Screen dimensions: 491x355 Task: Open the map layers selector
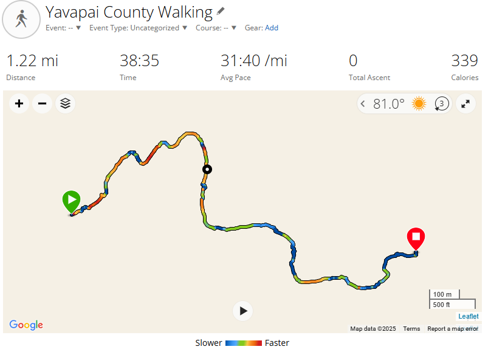coord(66,104)
